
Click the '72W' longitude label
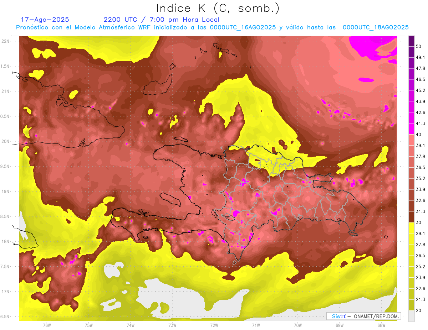214,325
